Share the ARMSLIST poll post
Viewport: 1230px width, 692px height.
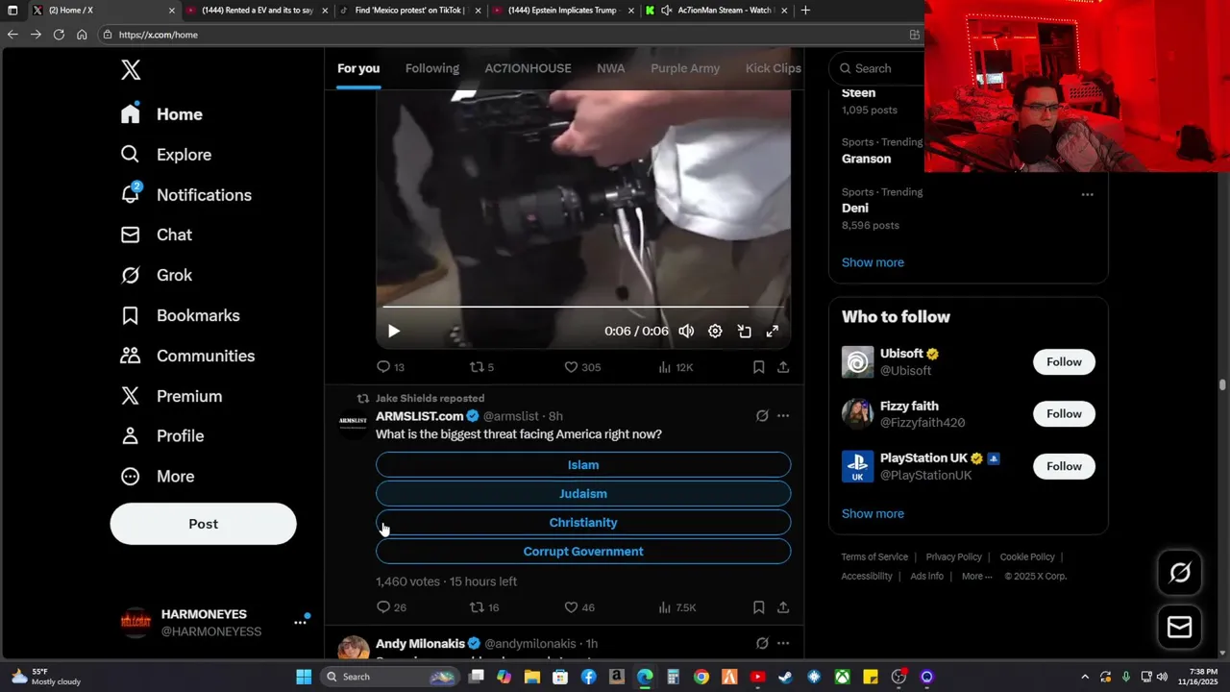pyautogui.click(x=783, y=607)
